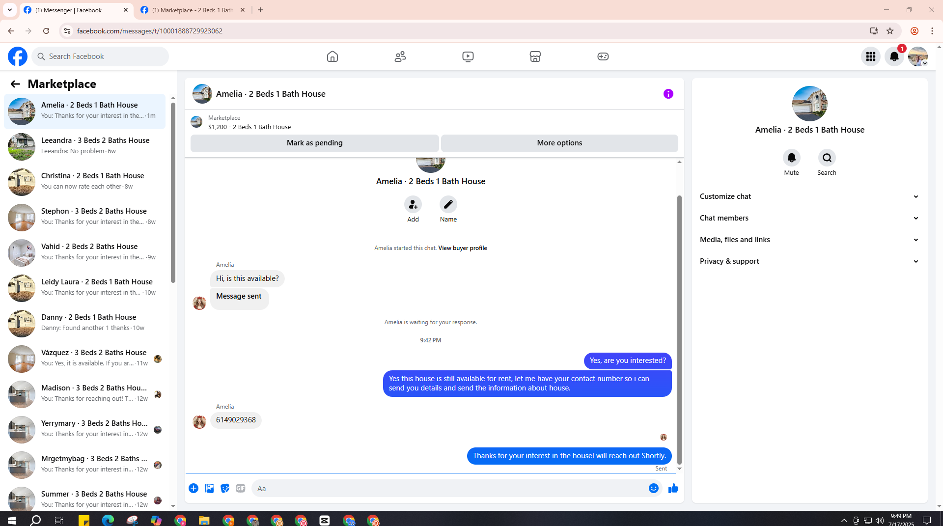Click the conversation list scrollbar

coord(173,192)
